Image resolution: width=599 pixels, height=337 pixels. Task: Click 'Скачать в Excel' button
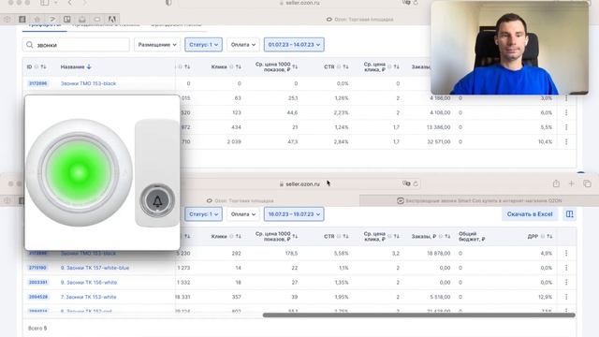point(530,214)
